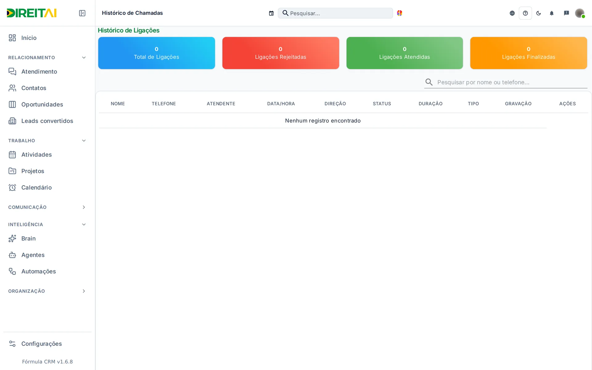Click the Projetos folder icon

pos(12,171)
